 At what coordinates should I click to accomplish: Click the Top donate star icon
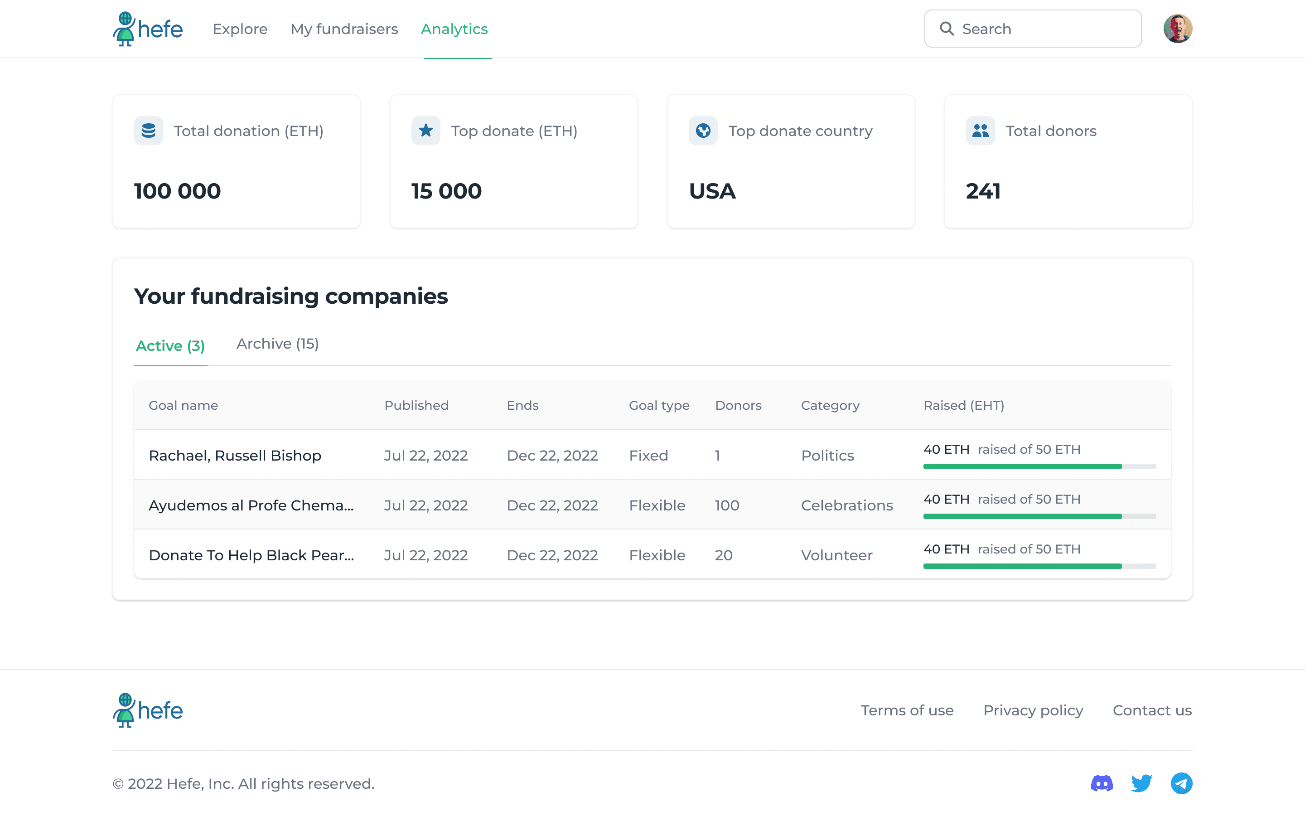pos(425,131)
